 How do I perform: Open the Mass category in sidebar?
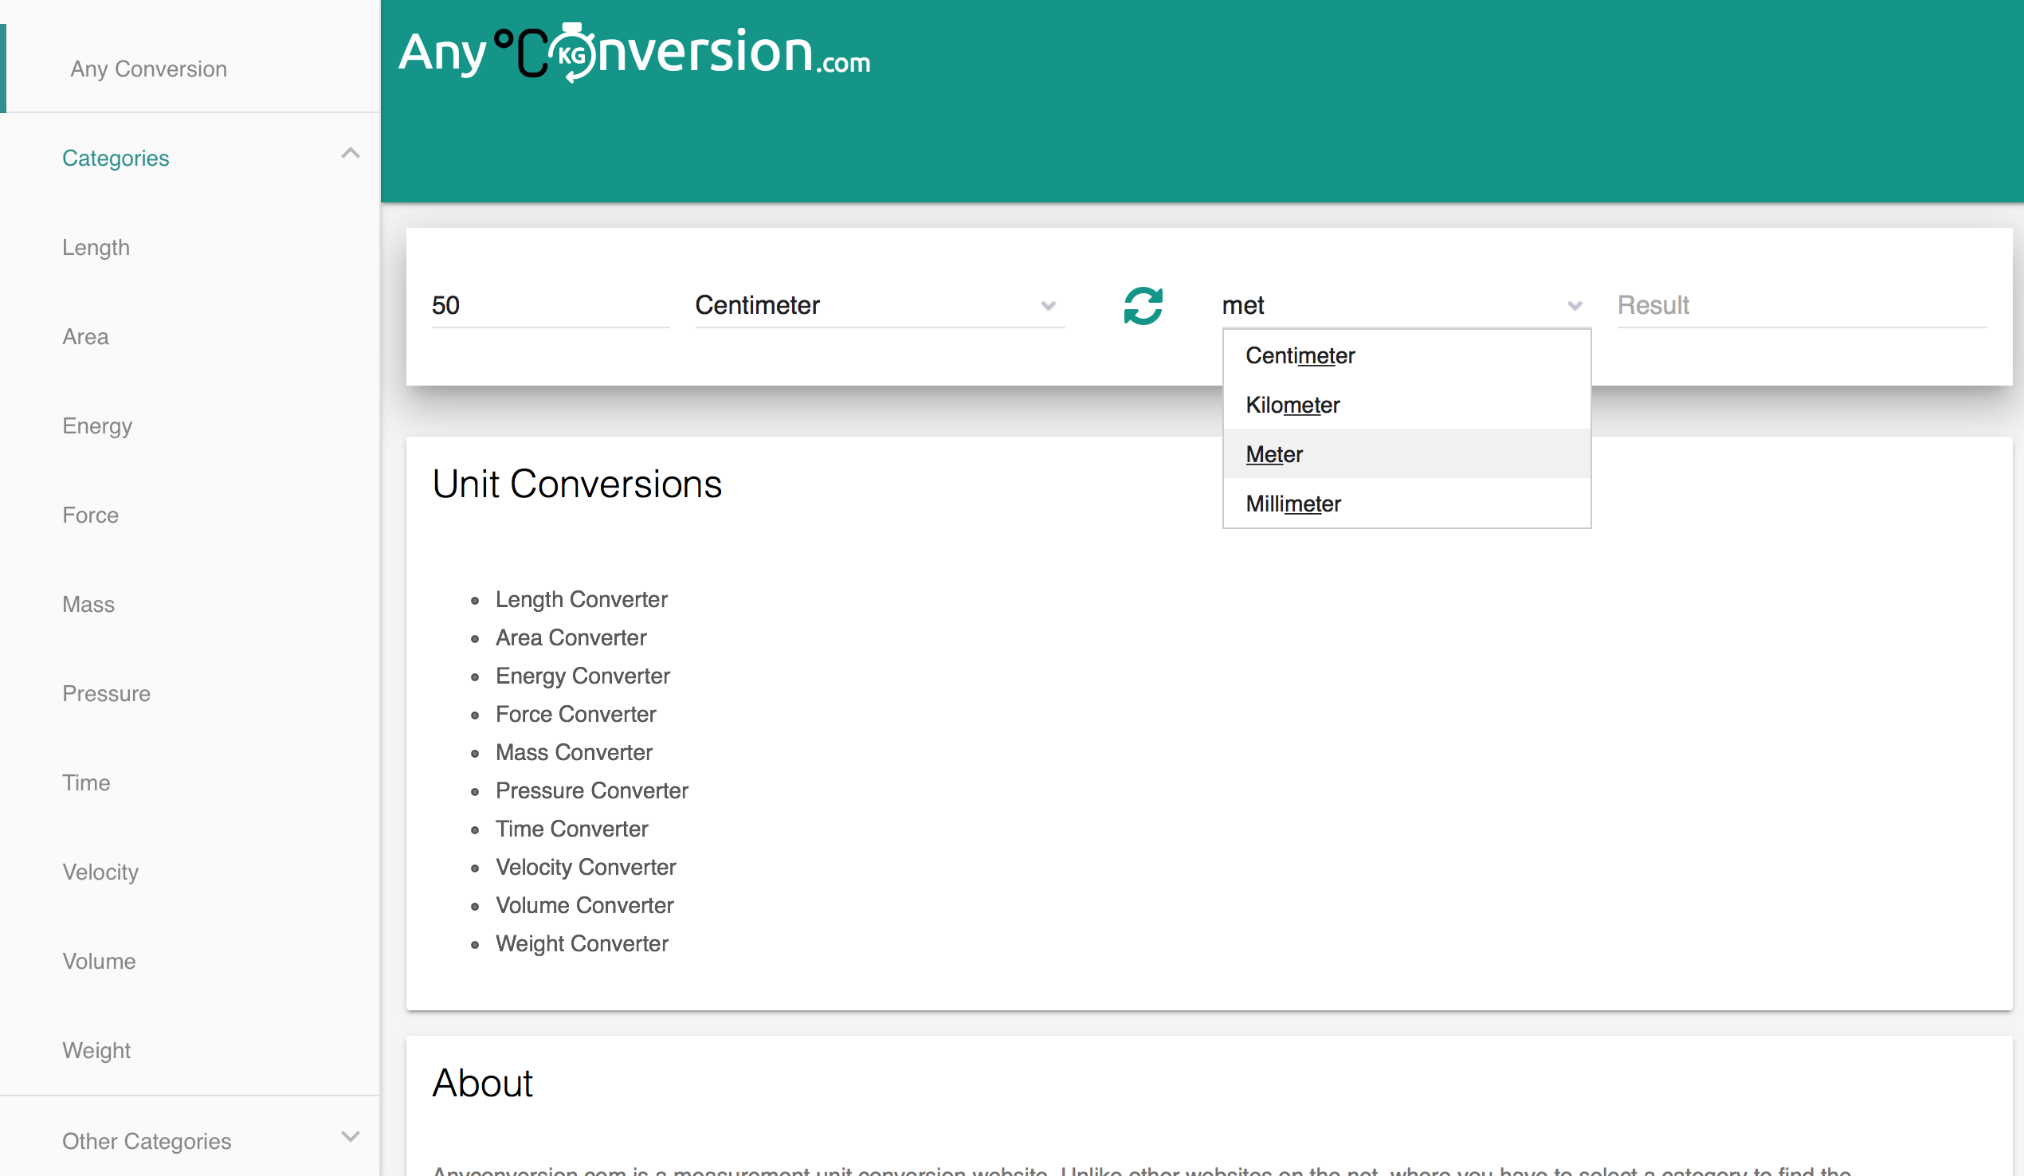coord(88,604)
